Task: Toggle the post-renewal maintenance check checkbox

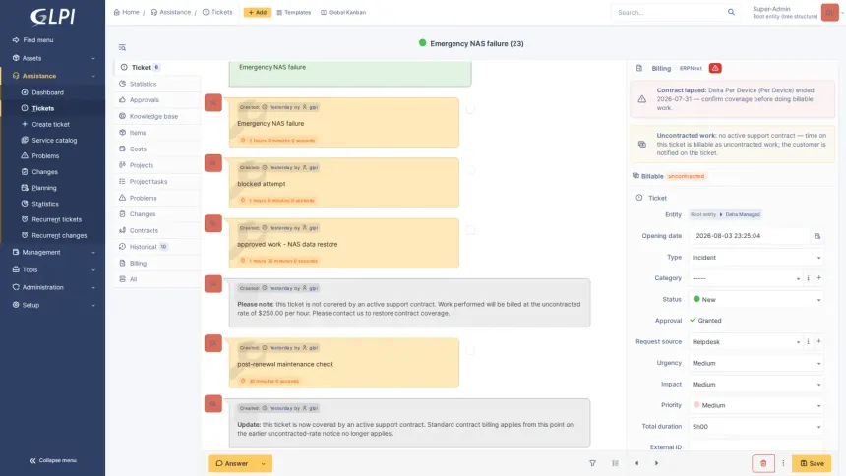Action: pos(470,350)
